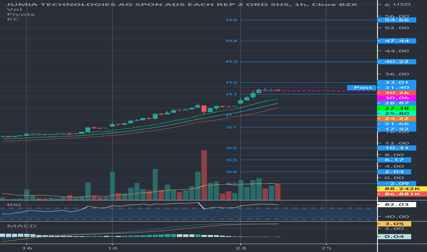Click the R5 pivot label

pos(232,20)
